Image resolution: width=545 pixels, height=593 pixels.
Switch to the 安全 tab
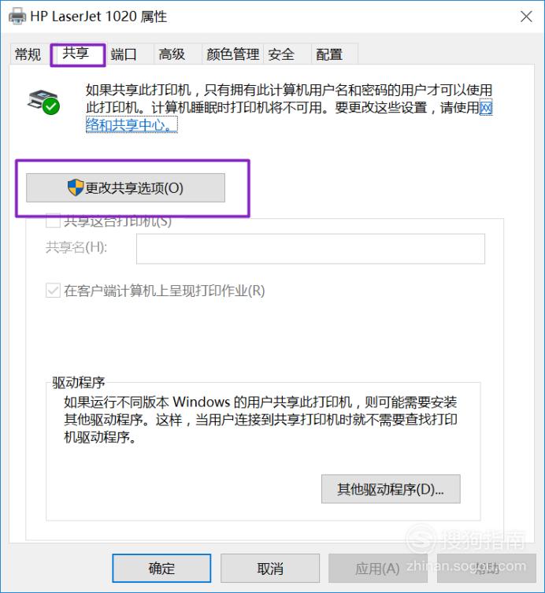pyautogui.click(x=281, y=54)
